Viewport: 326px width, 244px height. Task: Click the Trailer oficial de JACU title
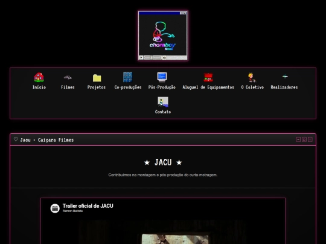88,206
